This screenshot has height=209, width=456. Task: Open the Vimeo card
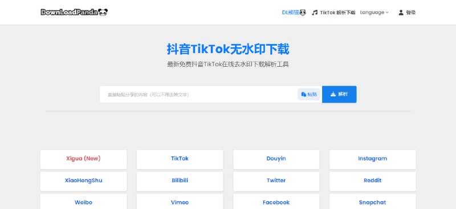[180, 202]
